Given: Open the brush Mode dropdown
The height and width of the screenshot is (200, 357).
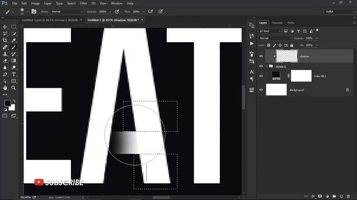Looking at the screenshot, I should (67, 12).
